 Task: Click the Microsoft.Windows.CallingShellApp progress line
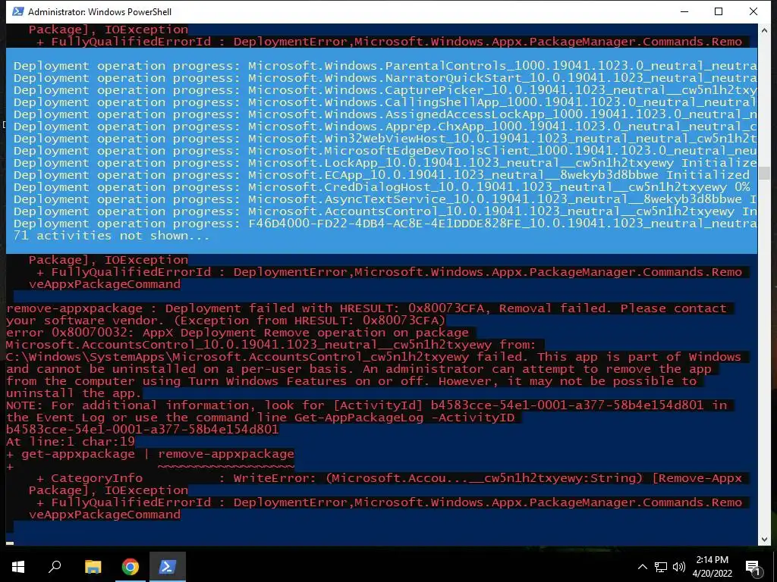[385, 102]
